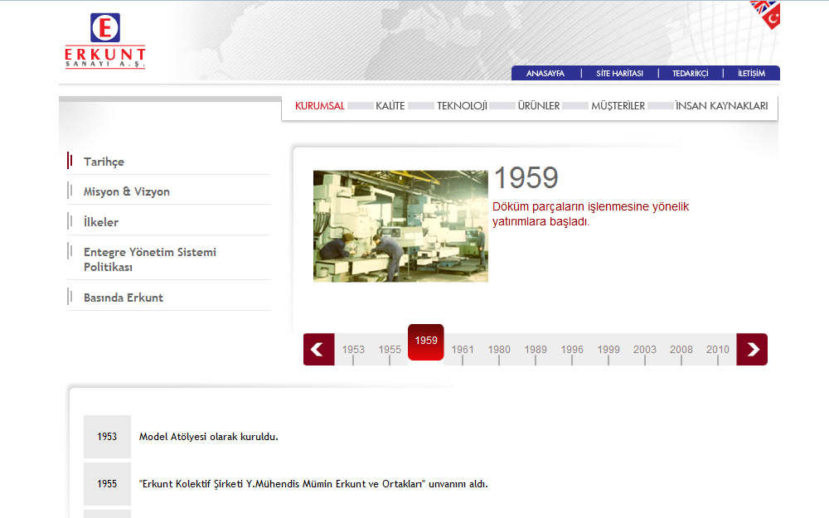The image size is (829, 518).
Task: Open Entegre Yönetim Sistemi Politikası
Action: pyautogui.click(x=149, y=259)
